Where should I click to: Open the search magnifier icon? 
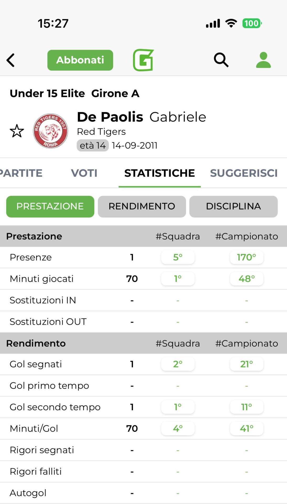point(221,60)
